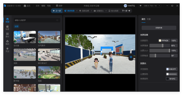This screenshot has height=95, width=183.
Task: Go to the 搭建场景 step
Action: tap(70, 11)
